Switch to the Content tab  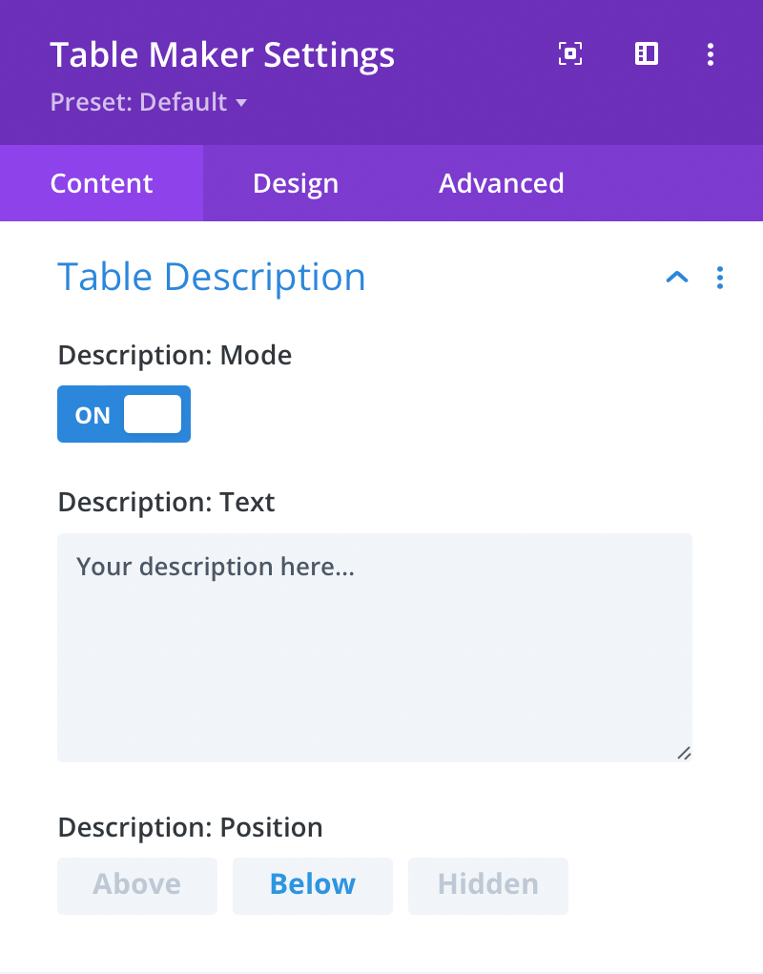(x=101, y=183)
